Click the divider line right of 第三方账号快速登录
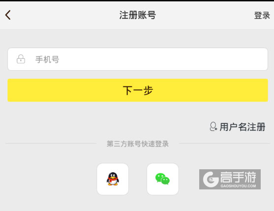The height and width of the screenshot is (211, 274). pos(225,144)
